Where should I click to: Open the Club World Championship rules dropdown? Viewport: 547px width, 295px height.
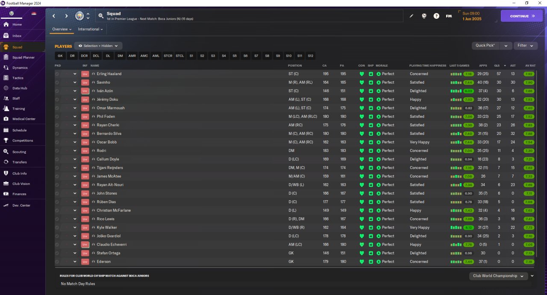[x=498, y=276]
